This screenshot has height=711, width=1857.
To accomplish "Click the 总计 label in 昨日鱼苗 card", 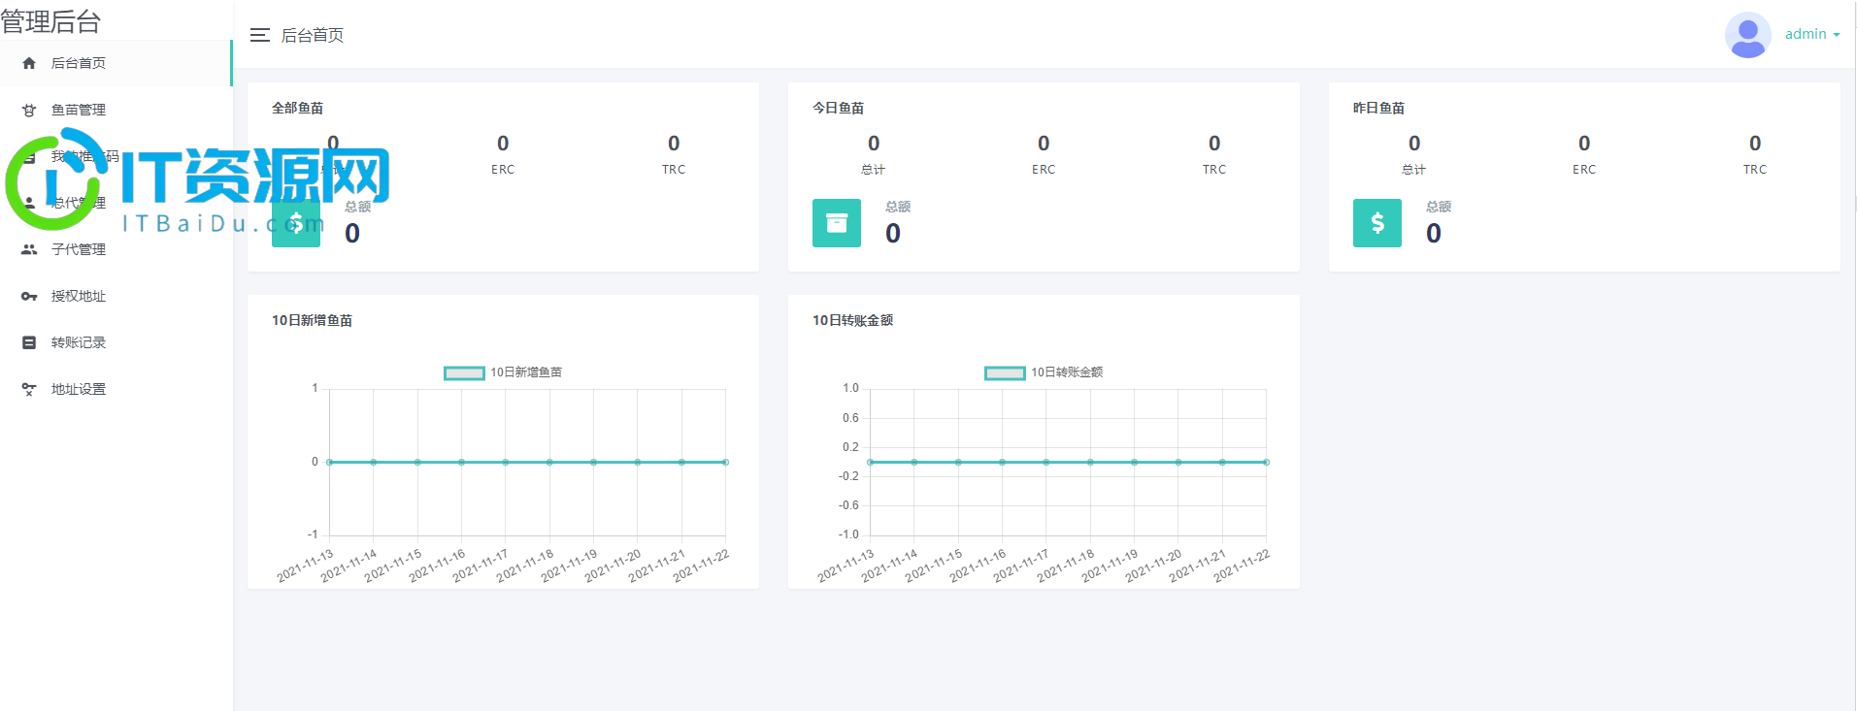I will tap(1414, 170).
